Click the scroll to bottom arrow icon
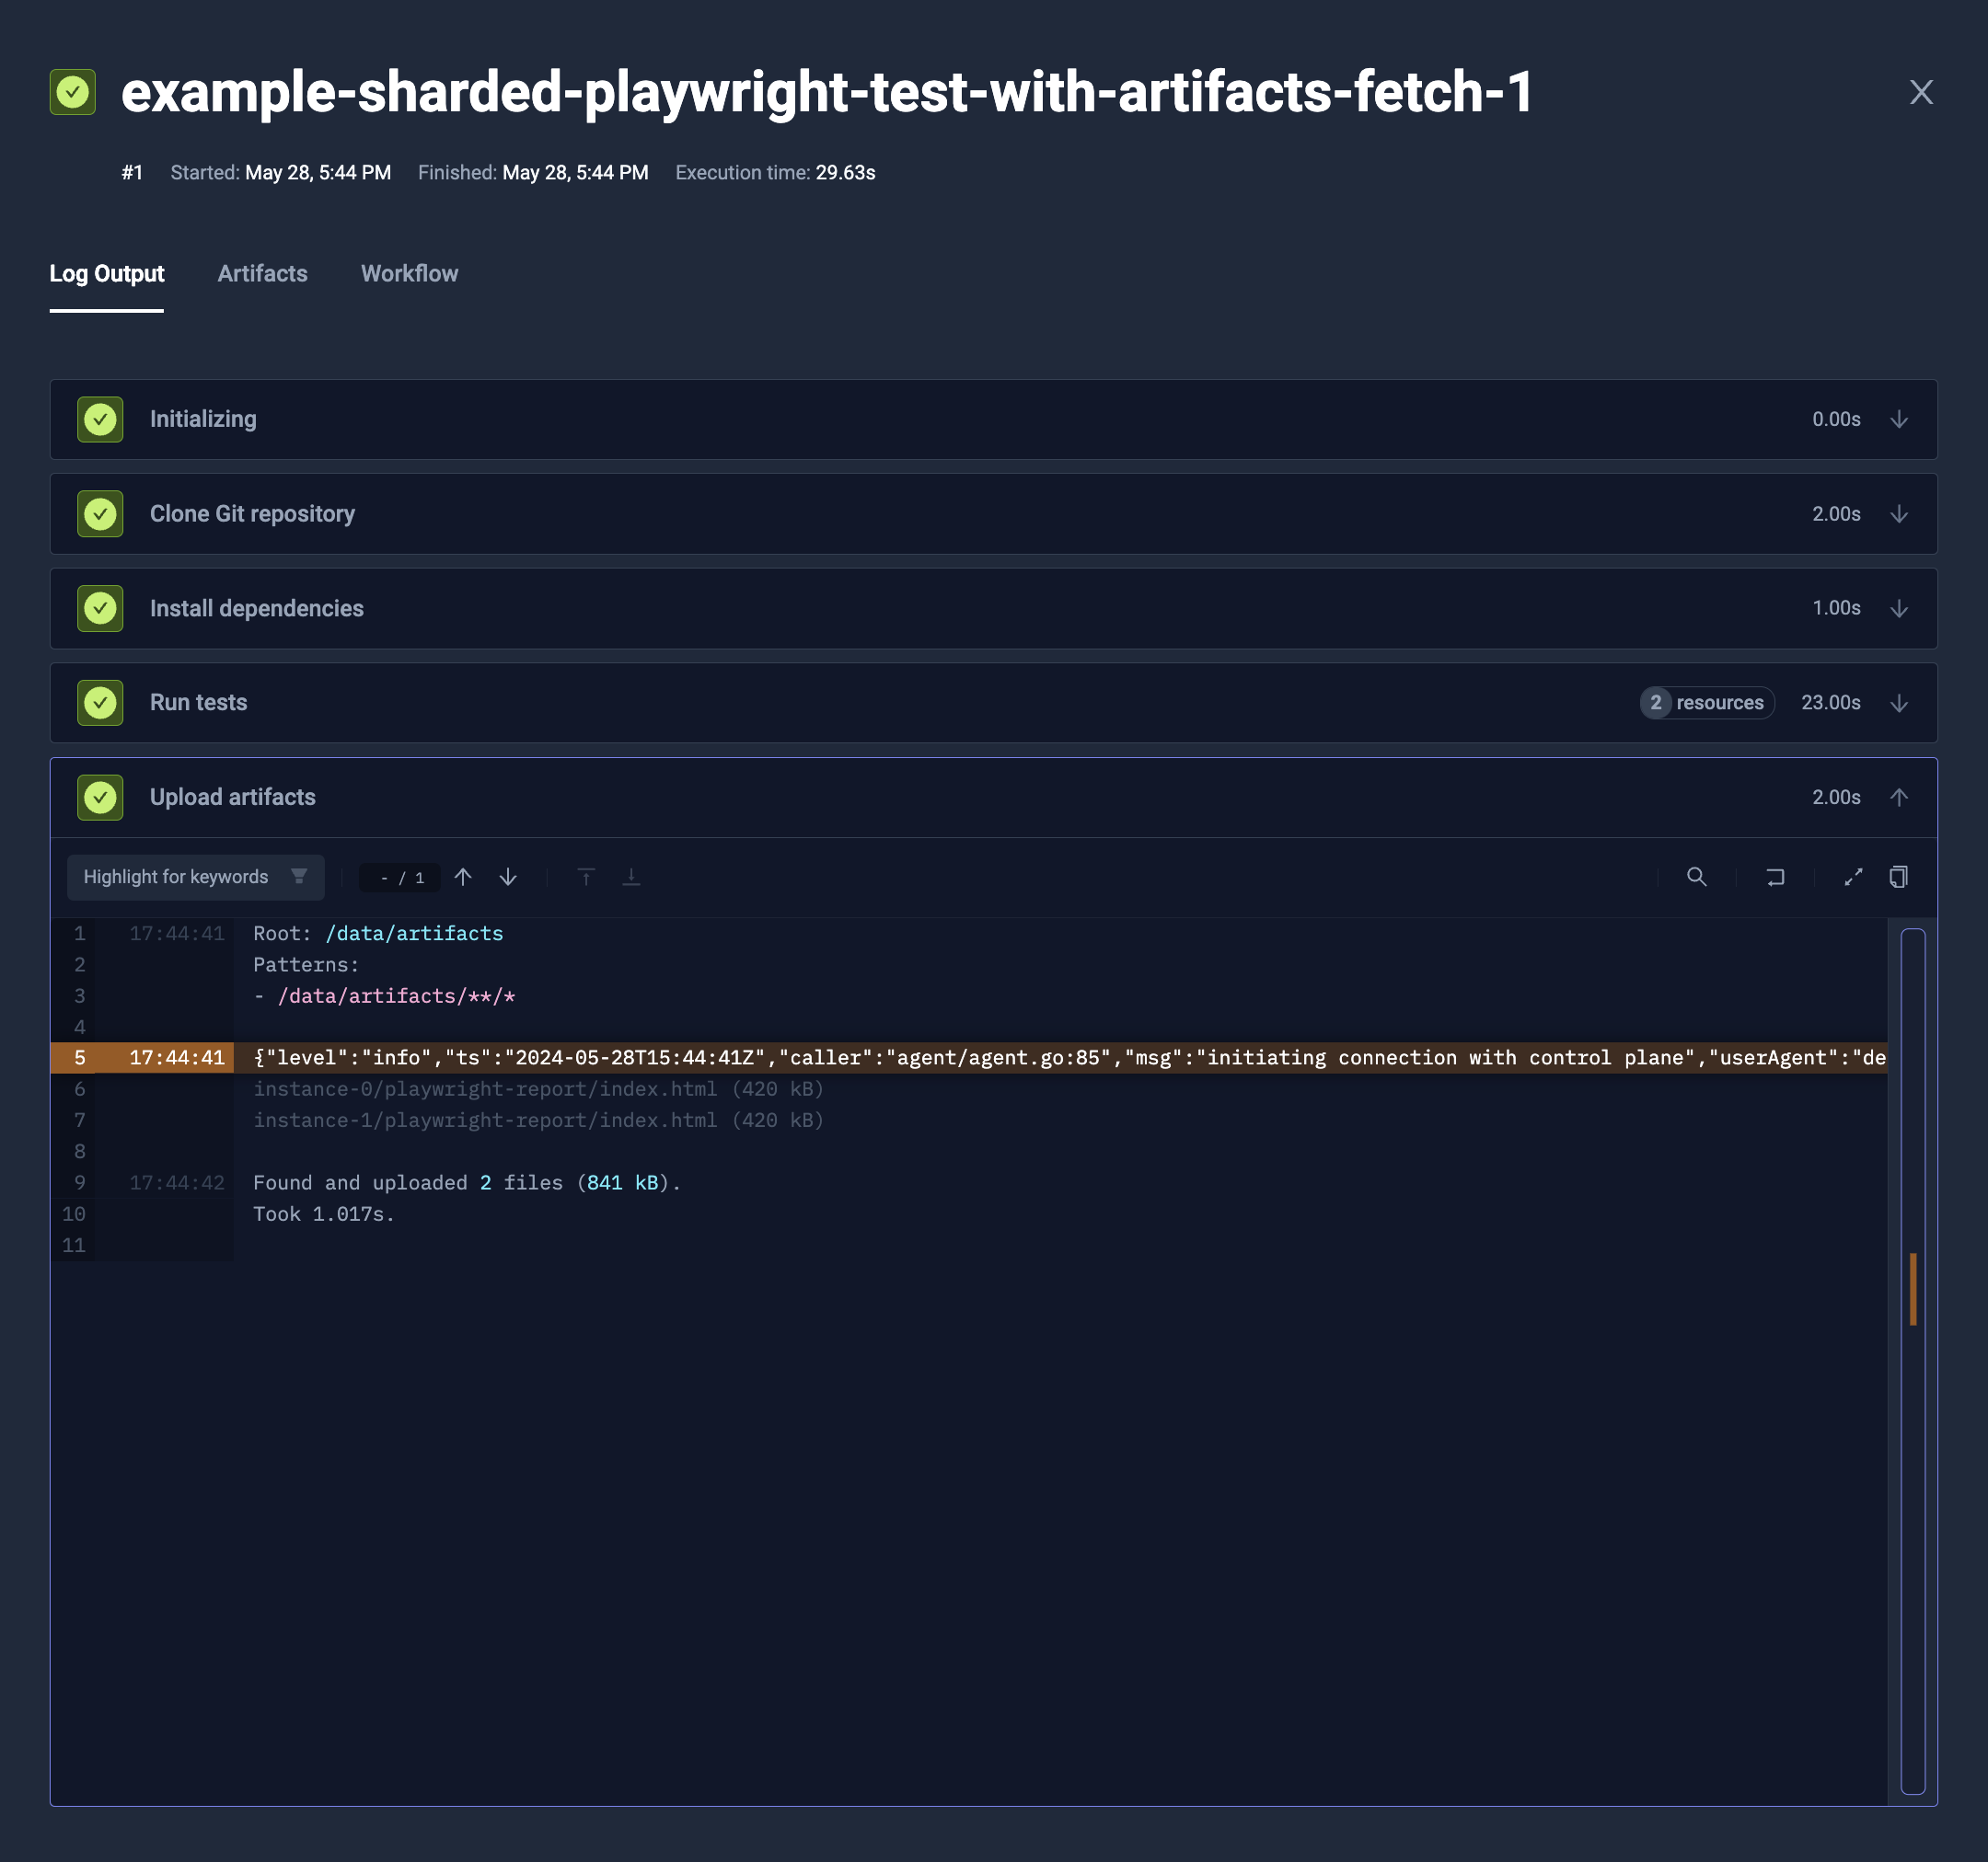This screenshot has height=1862, width=1988. [631, 877]
